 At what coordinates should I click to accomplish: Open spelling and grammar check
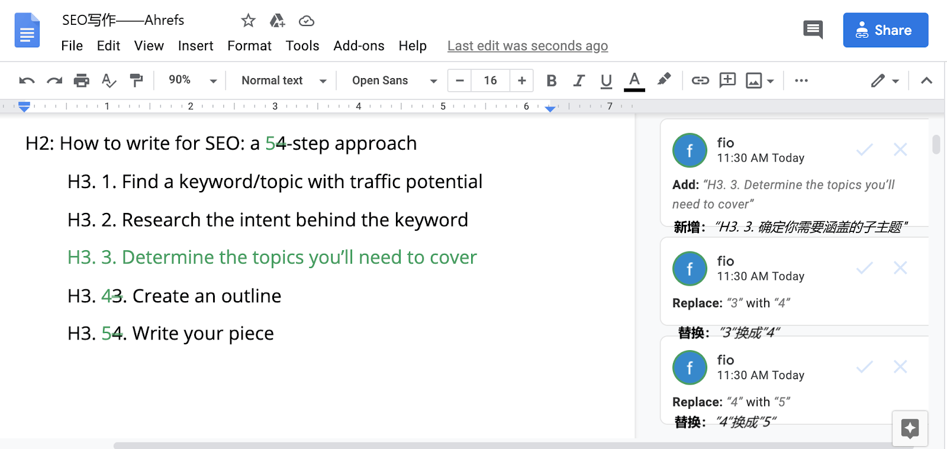click(108, 80)
